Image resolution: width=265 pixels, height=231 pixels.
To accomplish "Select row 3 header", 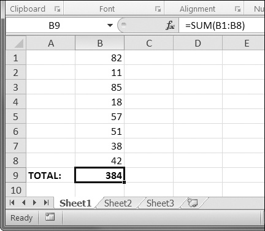I will pos(16,87).
